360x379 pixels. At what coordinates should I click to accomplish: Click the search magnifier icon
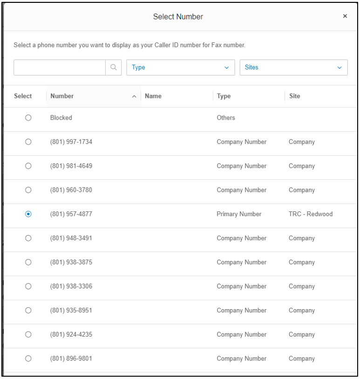[113, 67]
